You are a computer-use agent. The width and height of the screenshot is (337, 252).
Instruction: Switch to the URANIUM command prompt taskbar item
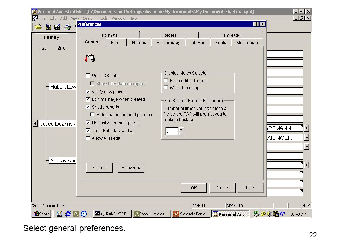[112, 214]
